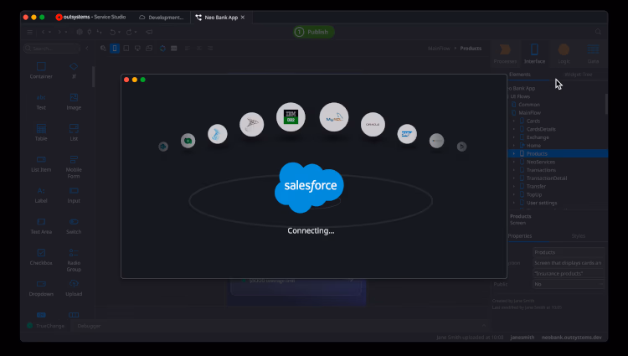
Task: Open the Undo history dropdown arrow
Action: tap(120, 32)
